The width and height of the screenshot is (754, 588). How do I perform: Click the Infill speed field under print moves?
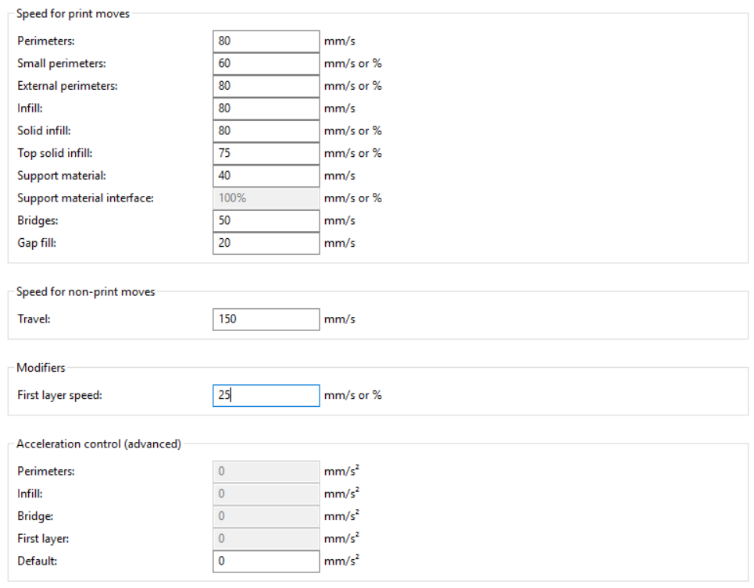266,109
